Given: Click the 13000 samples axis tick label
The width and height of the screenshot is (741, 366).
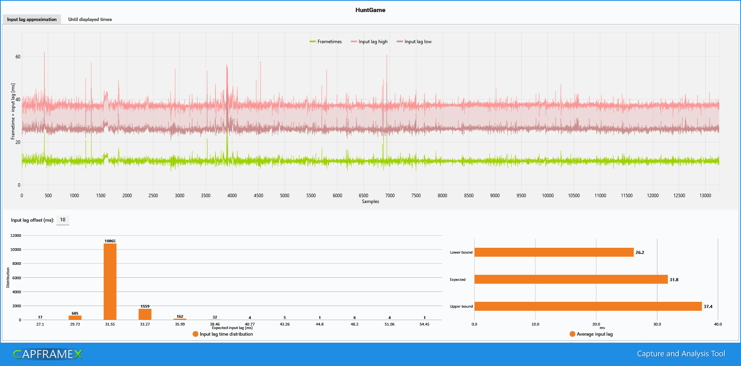Looking at the screenshot, I should [705, 196].
